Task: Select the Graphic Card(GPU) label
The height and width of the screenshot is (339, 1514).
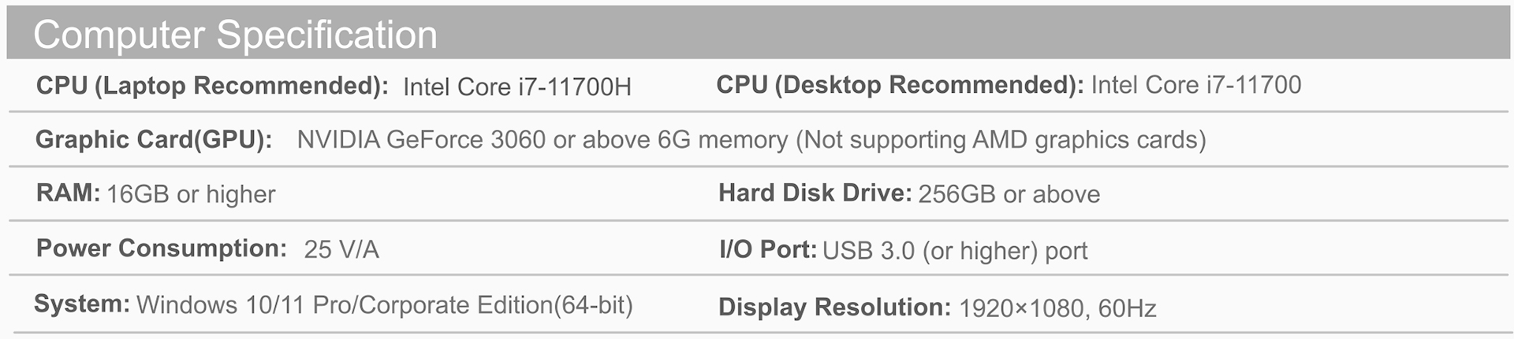Action: 154,139
